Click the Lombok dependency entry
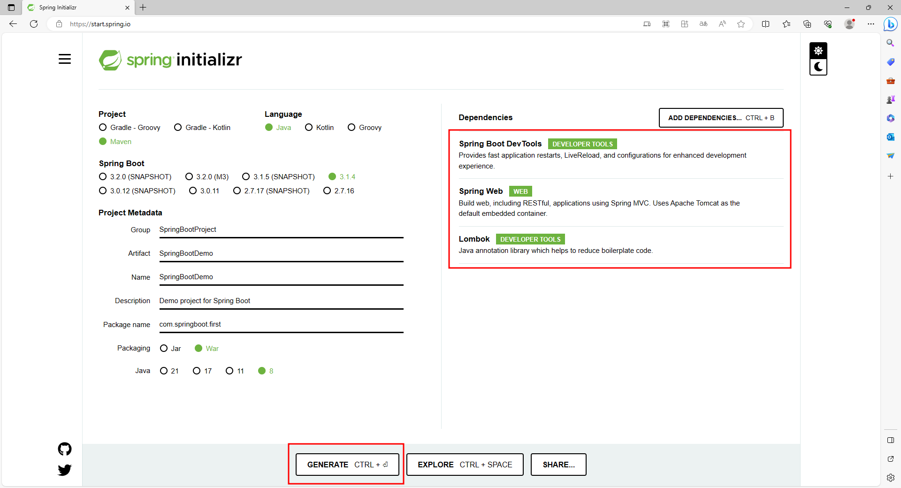Screen dimensions: 901x488 click(620, 244)
